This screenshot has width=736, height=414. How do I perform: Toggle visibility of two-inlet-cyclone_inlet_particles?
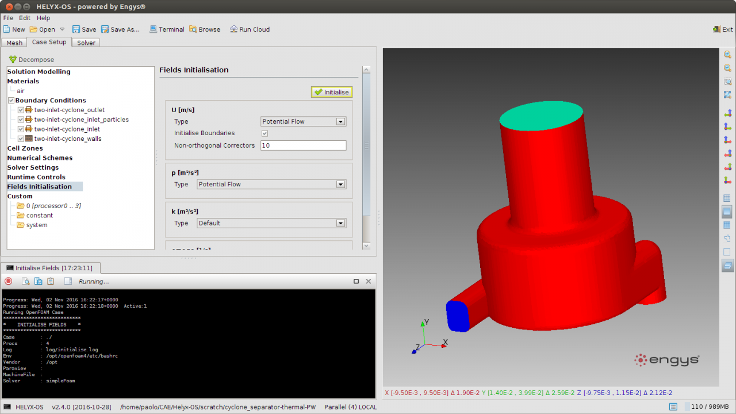21,120
